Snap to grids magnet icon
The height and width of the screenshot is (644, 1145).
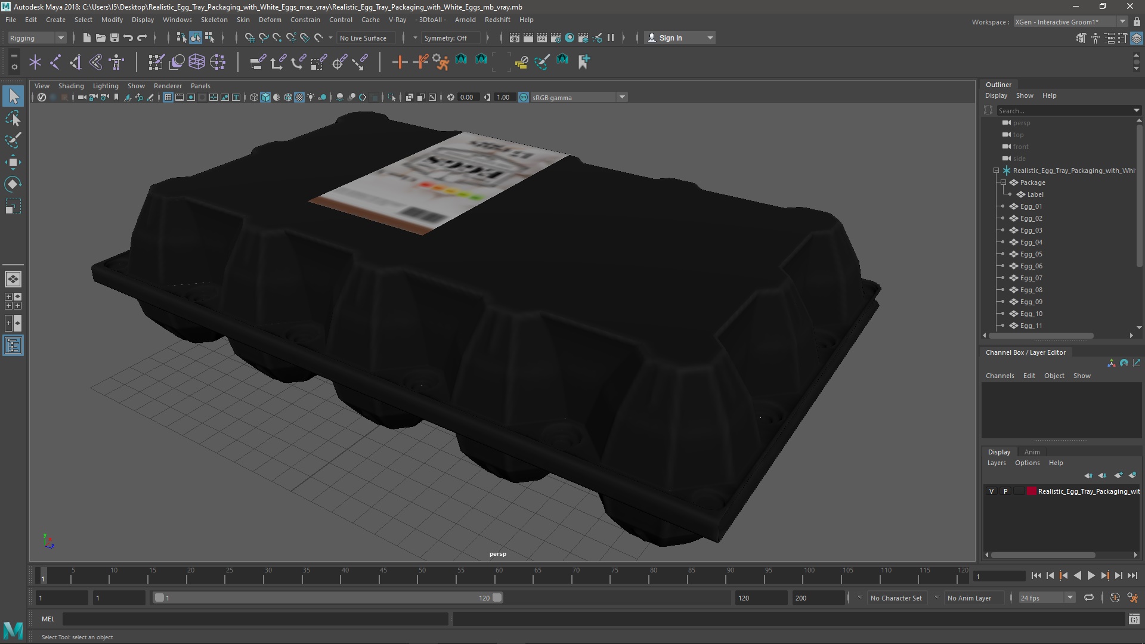[x=249, y=38]
